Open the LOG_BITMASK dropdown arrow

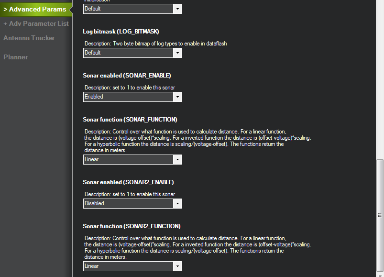177,53
